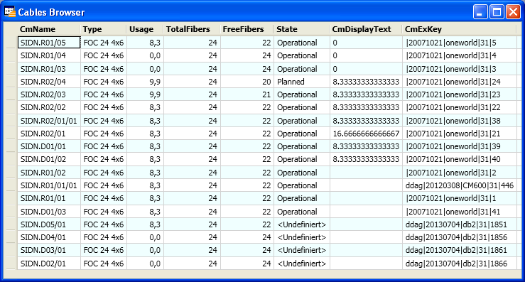Select cable name cell SIDN.R01/05
This screenshot has height=282, width=525.
click(49, 43)
